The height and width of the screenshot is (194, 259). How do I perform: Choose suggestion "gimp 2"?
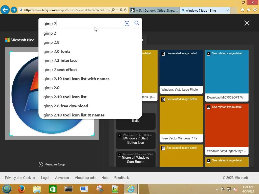pyautogui.click(x=90, y=33)
